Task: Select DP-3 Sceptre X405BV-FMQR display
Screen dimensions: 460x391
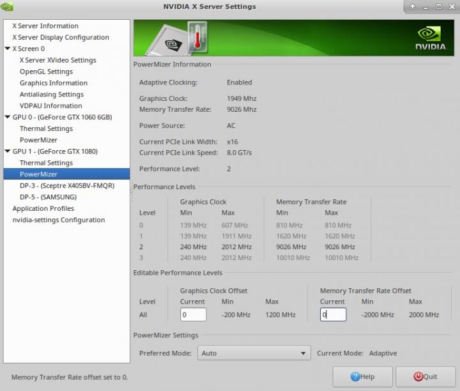Action: click(x=67, y=186)
